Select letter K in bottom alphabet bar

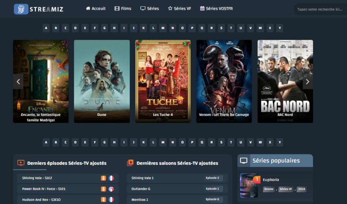[143, 142]
